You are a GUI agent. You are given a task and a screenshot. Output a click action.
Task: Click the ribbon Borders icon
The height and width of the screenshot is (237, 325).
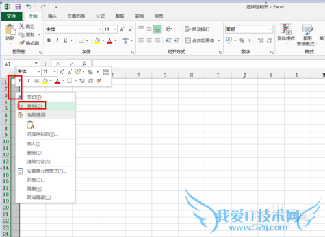coord(81,40)
